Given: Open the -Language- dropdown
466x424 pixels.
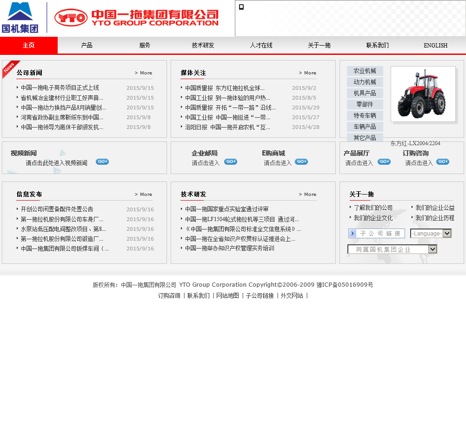Looking at the screenshot, I should point(431,233).
